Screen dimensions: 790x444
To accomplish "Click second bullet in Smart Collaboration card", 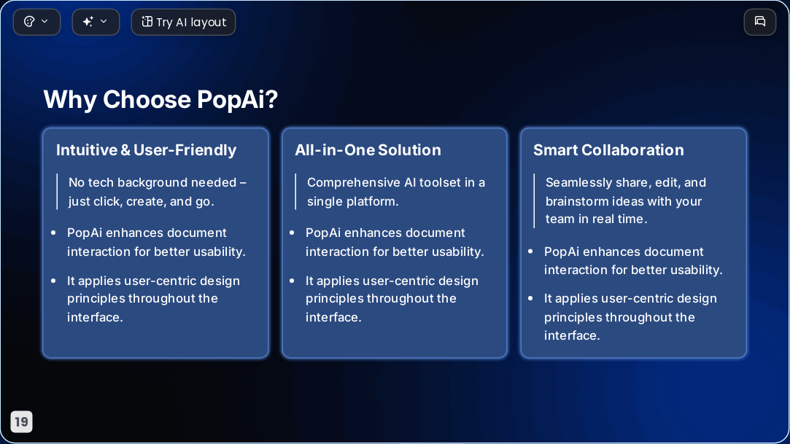I will pos(630,317).
